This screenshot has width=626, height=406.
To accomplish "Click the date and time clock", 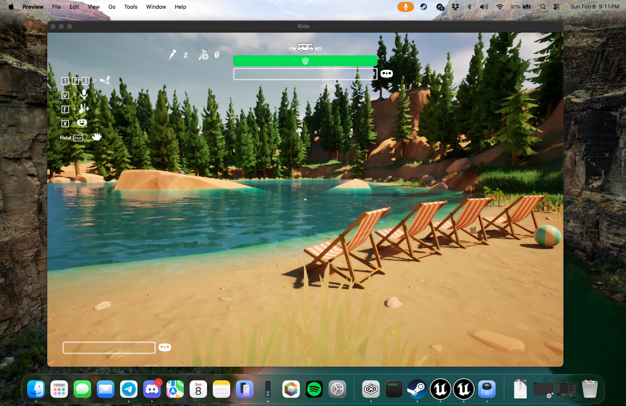I will tap(594, 7).
